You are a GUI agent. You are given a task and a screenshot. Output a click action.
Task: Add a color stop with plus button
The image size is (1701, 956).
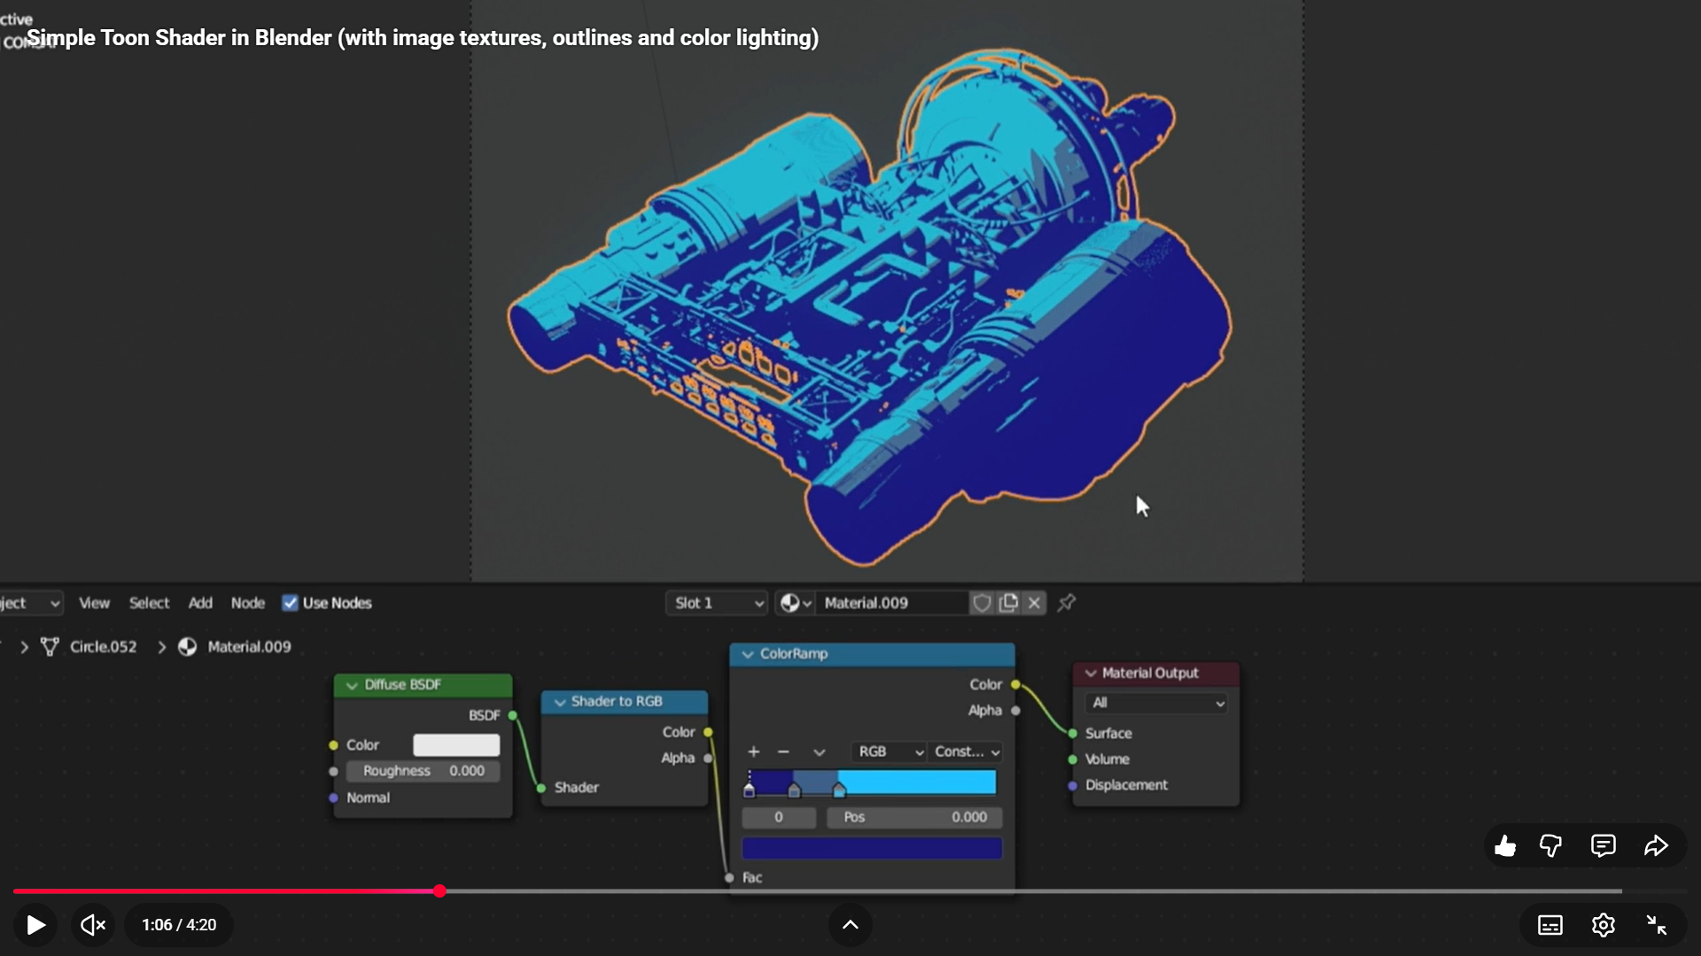(x=754, y=752)
